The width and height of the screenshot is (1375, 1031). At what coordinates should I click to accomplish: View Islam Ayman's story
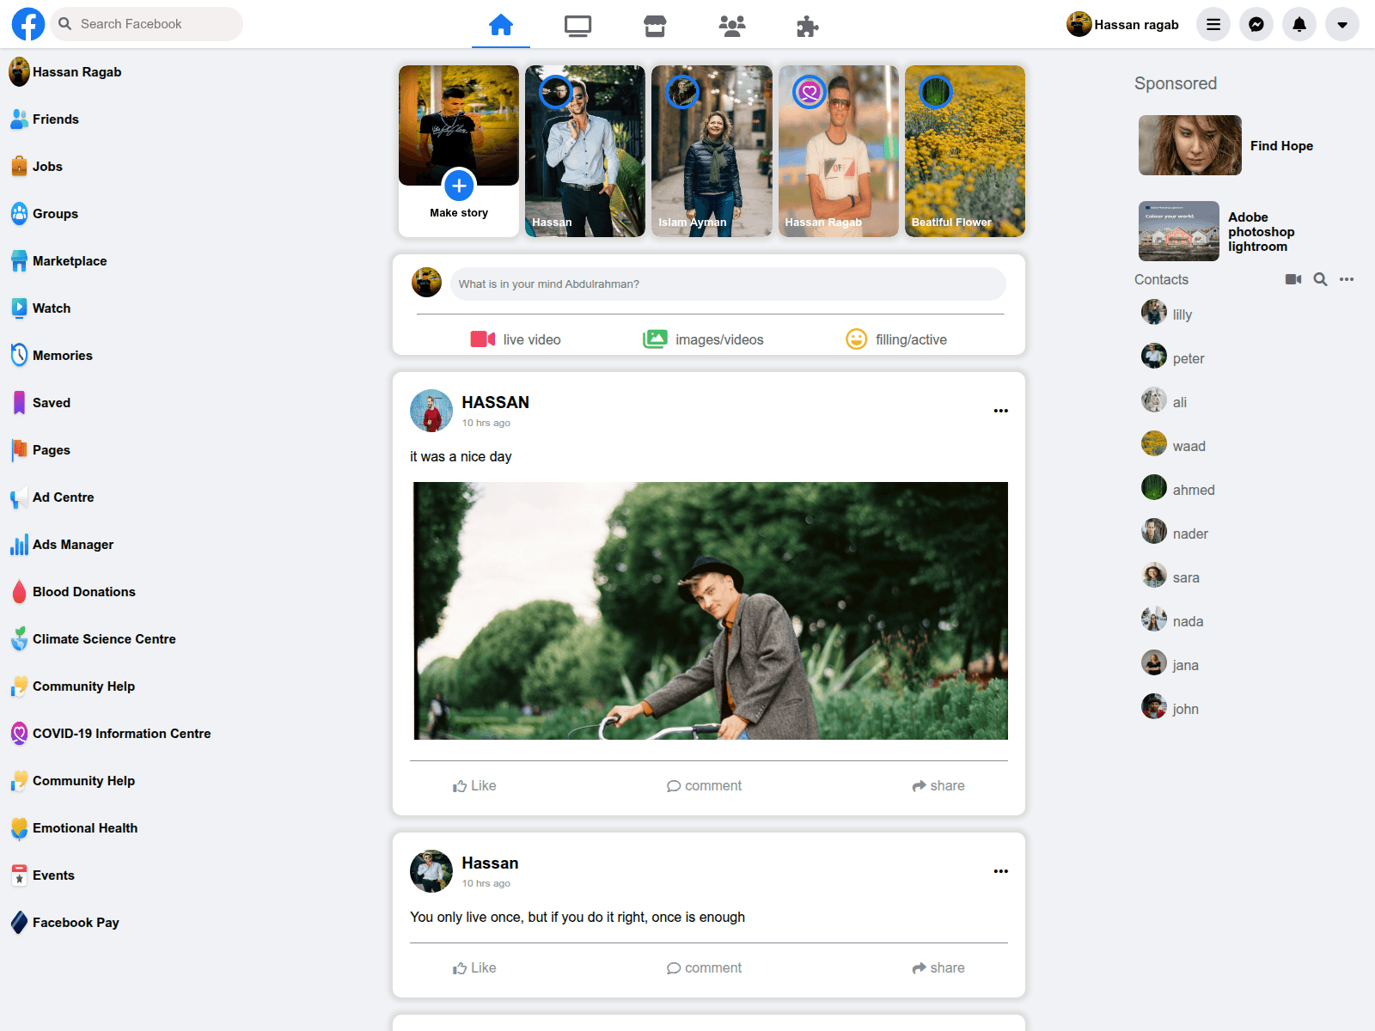click(712, 151)
